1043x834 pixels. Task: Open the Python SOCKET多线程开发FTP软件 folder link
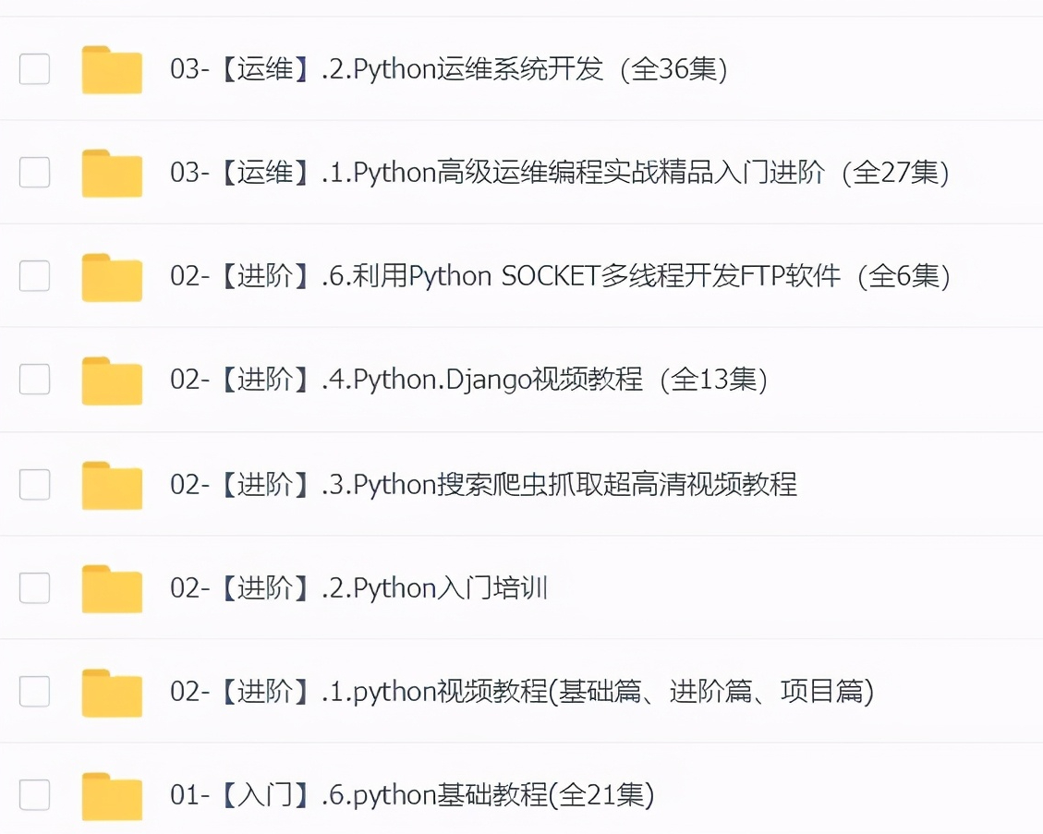(554, 276)
